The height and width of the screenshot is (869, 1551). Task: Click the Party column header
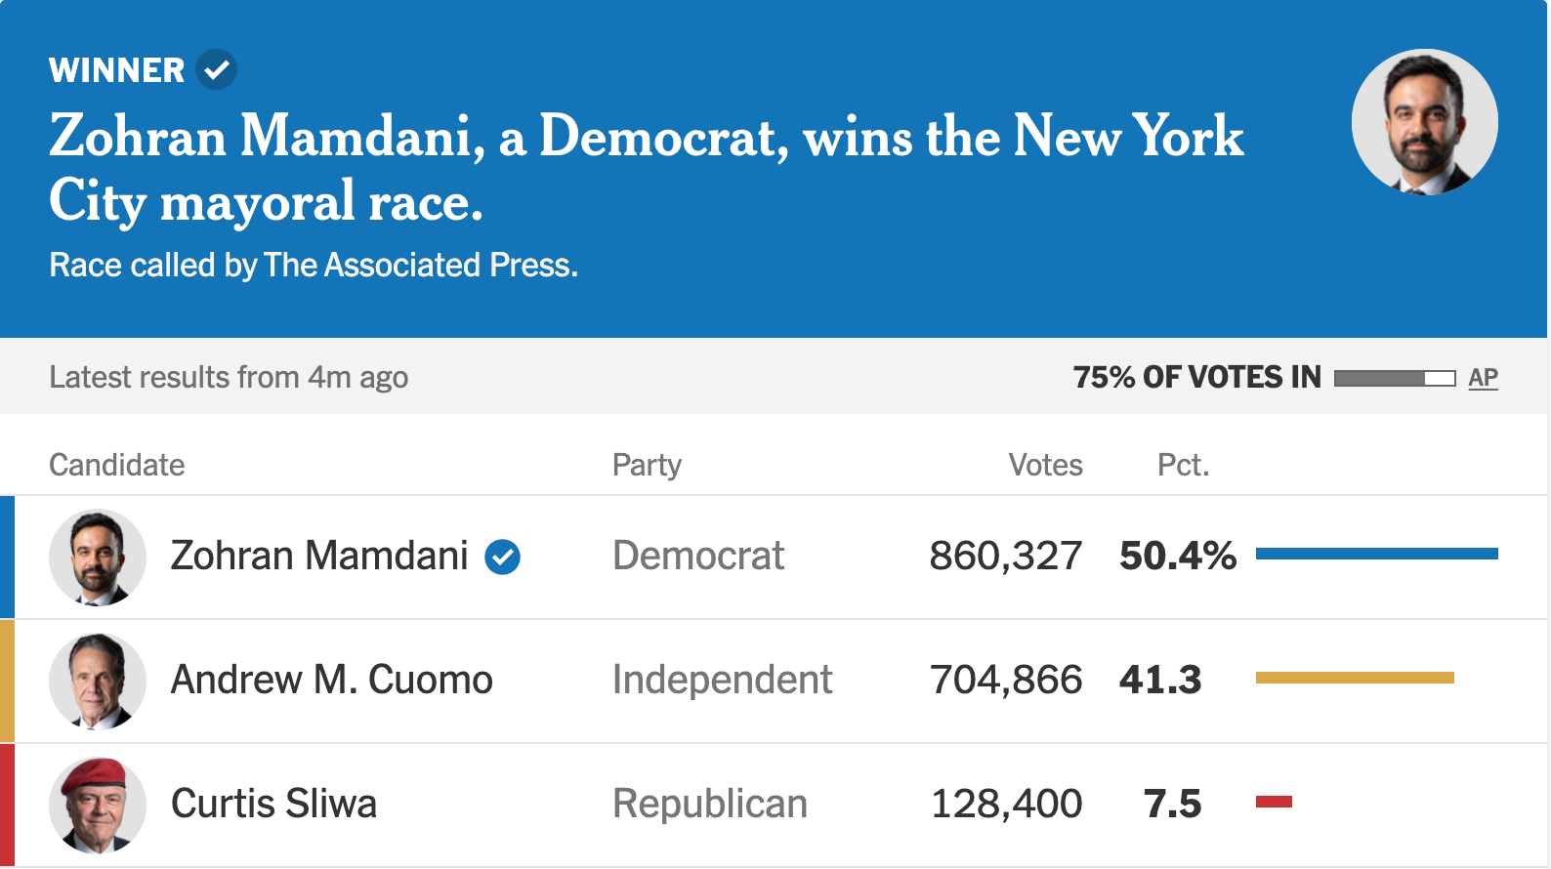pyautogui.click(x=647, y=465)
